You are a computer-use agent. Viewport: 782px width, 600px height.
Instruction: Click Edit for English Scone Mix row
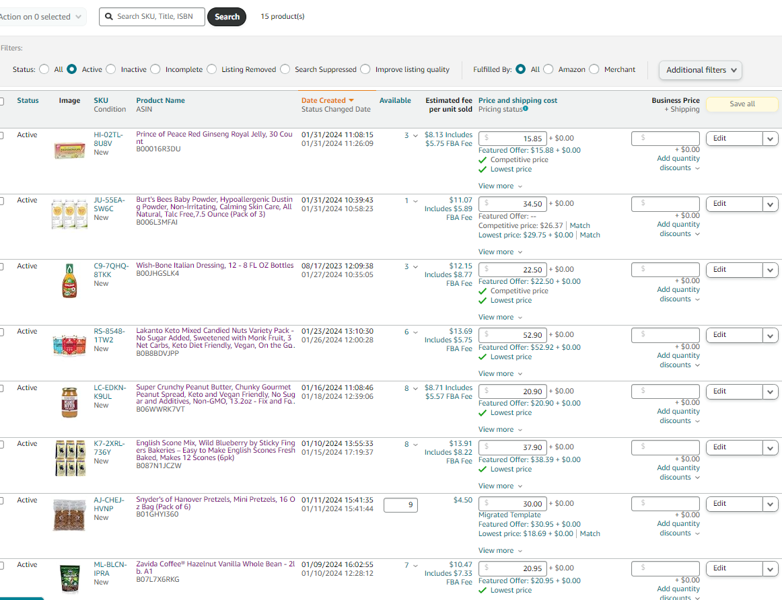click(734, 447)
